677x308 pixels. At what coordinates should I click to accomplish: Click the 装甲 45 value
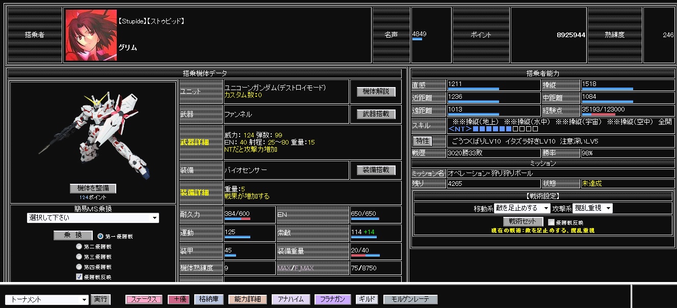pos(228,250)
